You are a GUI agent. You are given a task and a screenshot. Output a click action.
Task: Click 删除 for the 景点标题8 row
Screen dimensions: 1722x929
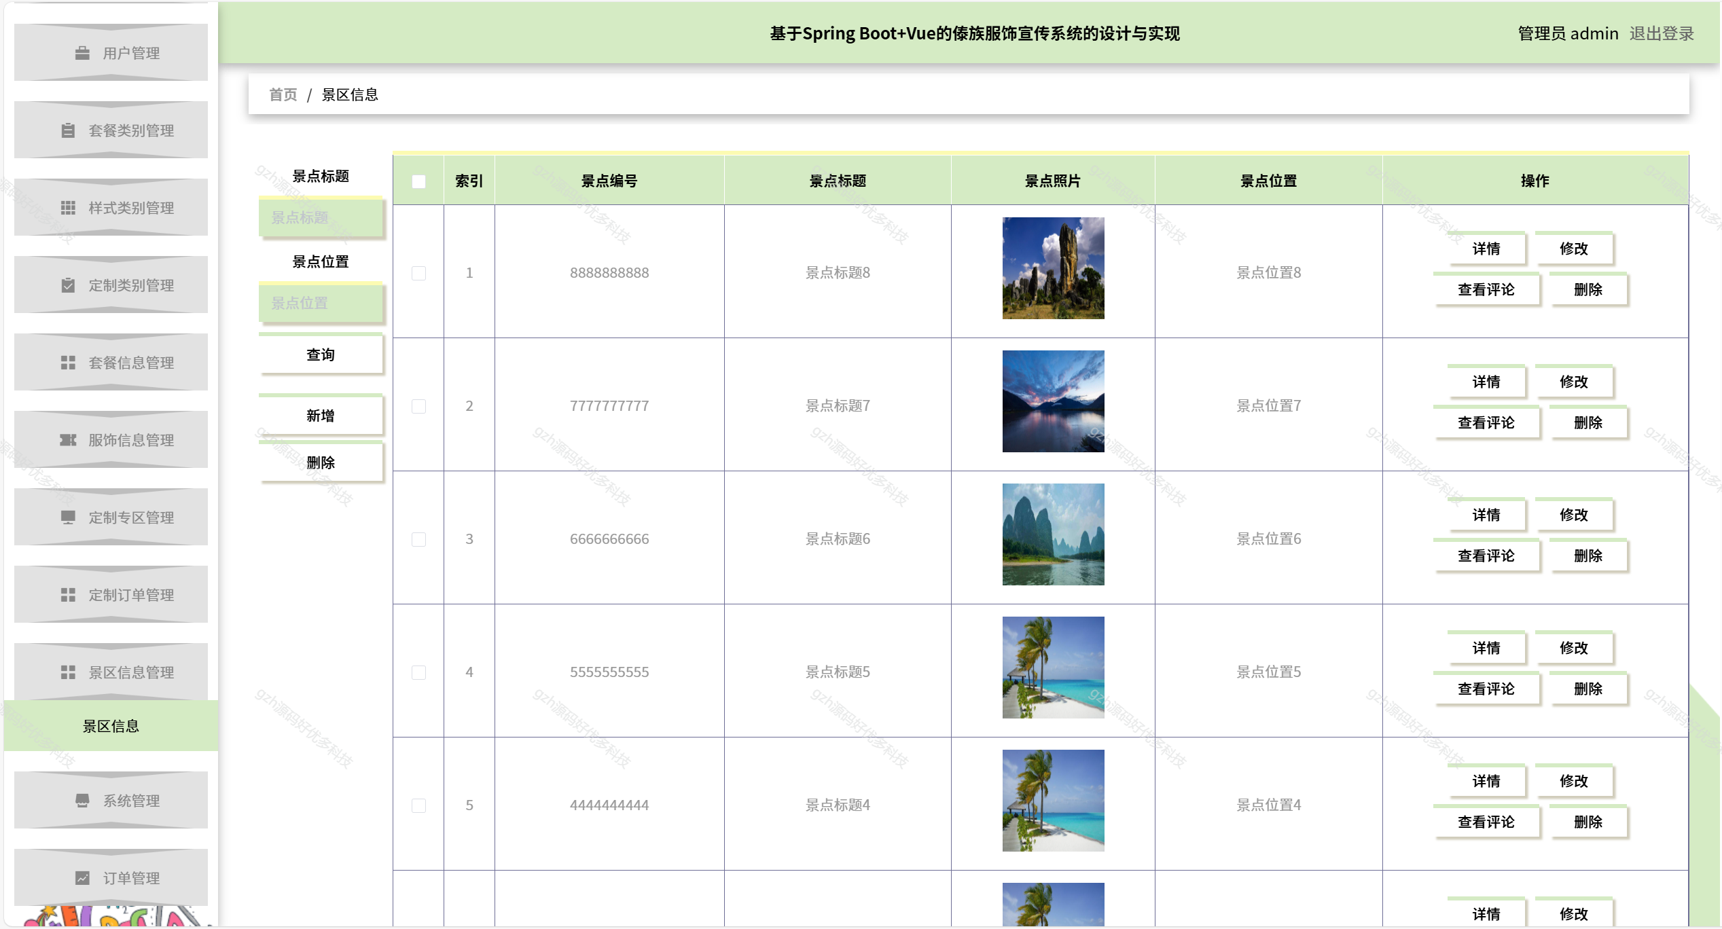point(1588,289)
